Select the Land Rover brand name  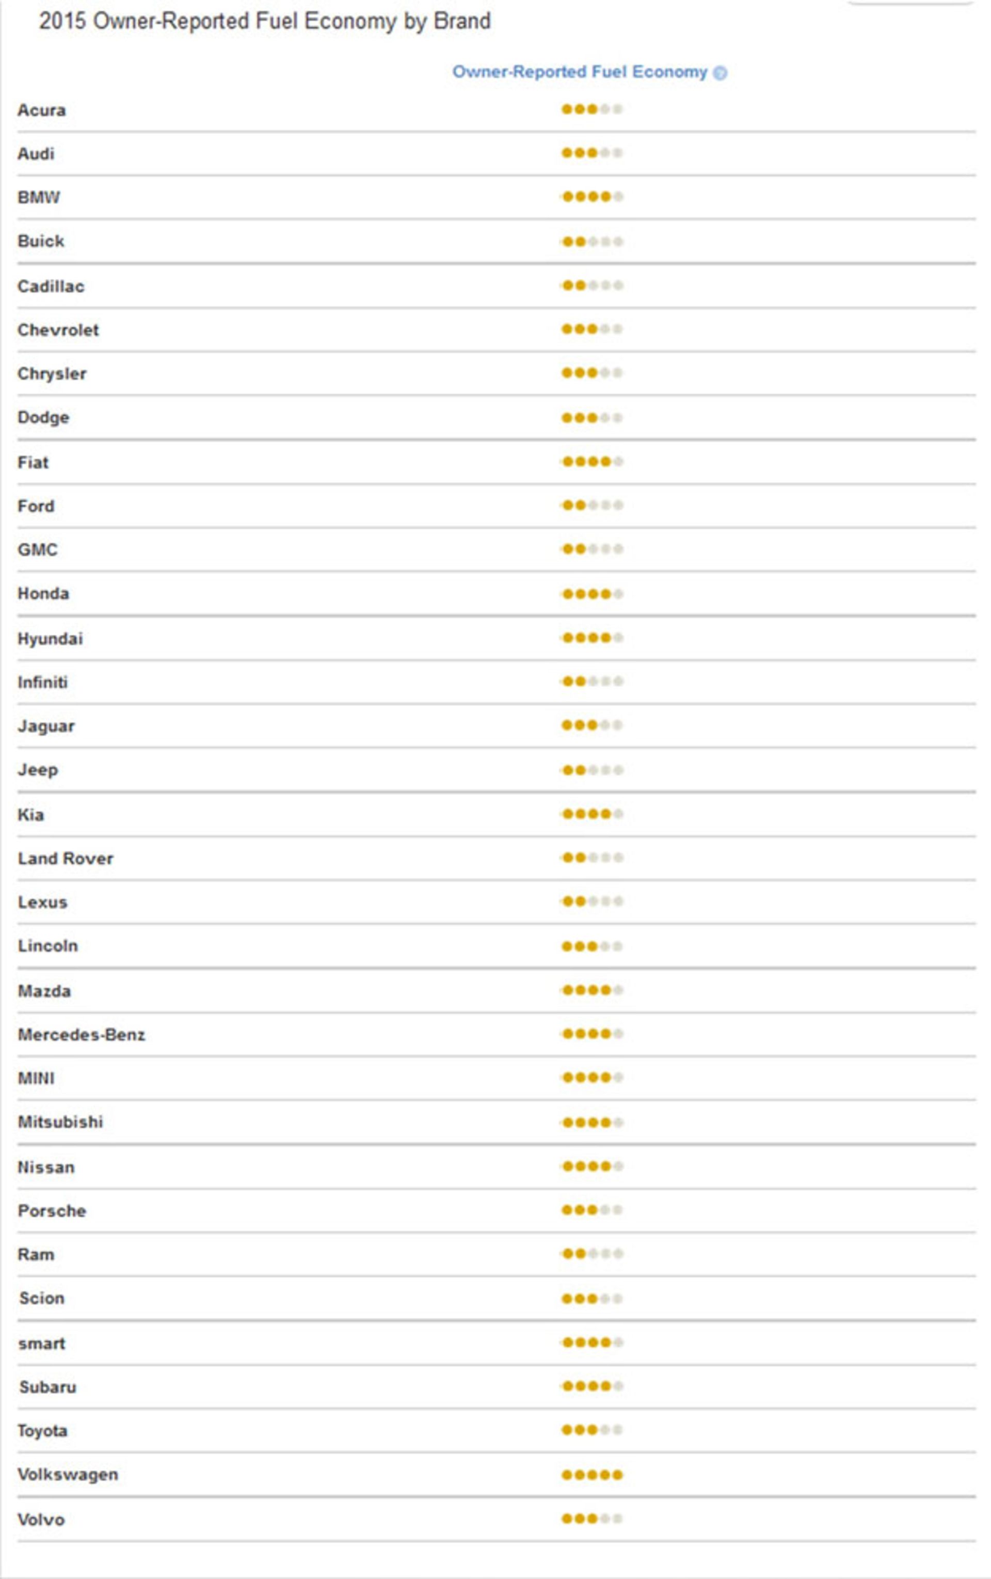[x=66, y=858]
